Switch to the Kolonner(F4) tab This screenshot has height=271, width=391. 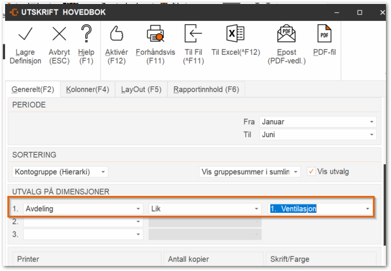[x=88, y=89]
